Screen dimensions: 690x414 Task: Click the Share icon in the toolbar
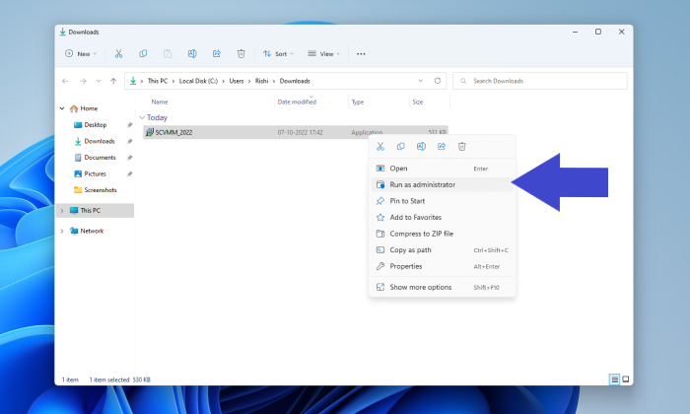coord(217,53)
